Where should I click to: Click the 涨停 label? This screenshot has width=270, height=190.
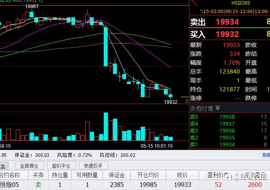click(196, 98)
